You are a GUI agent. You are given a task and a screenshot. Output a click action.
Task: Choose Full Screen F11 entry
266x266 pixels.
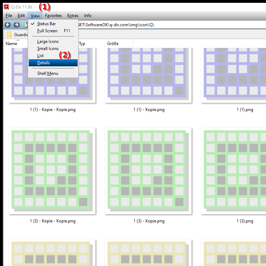coord(53,31)
